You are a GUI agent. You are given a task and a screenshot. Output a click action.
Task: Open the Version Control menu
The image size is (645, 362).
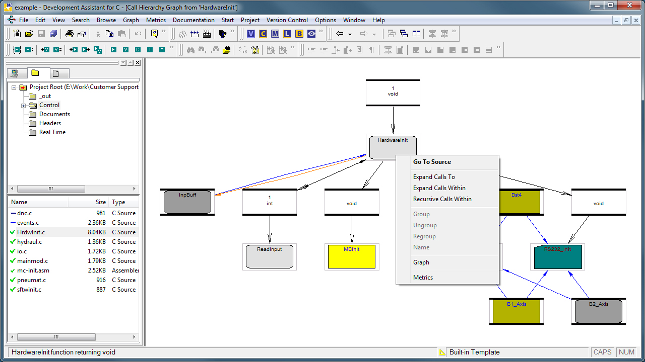click(287, 20)
